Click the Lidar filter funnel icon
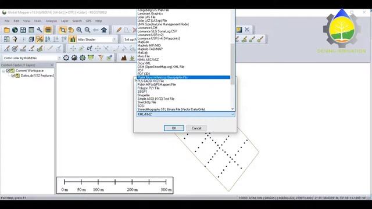Image resolution: width=372 pixels, height=209 pixels. tap(101, 58)
